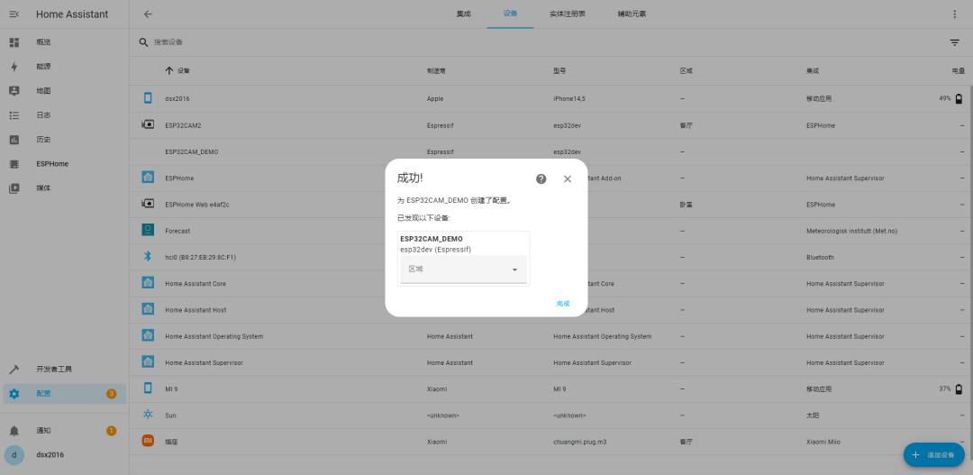The height and width of the screenshot is (475, 973).
Task: Click the battery icon showing 49%
Action: point(959,99)
